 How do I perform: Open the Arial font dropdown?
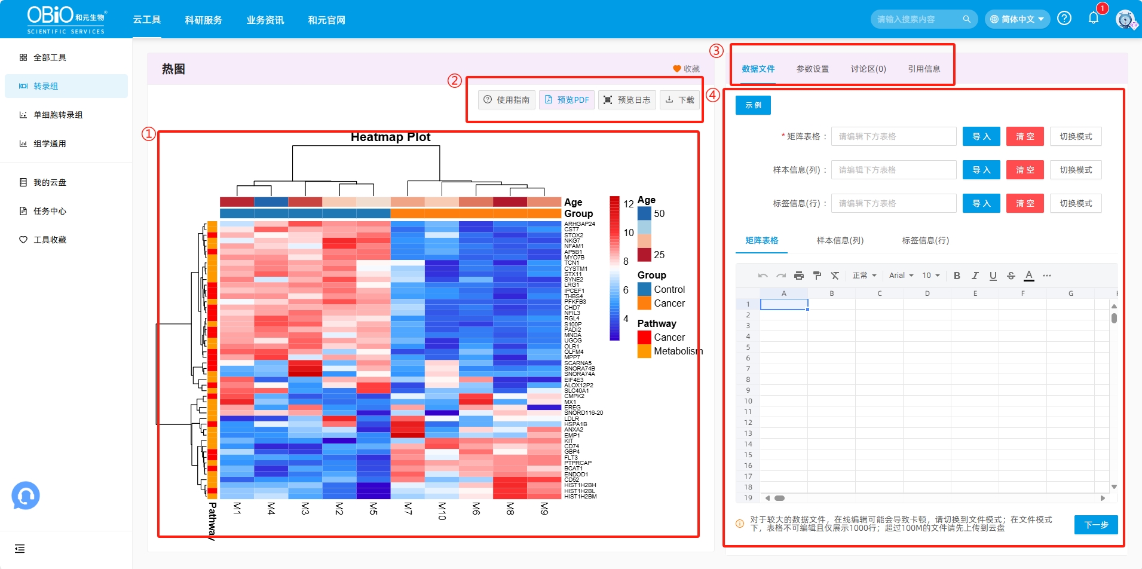(x=901, y=276)
